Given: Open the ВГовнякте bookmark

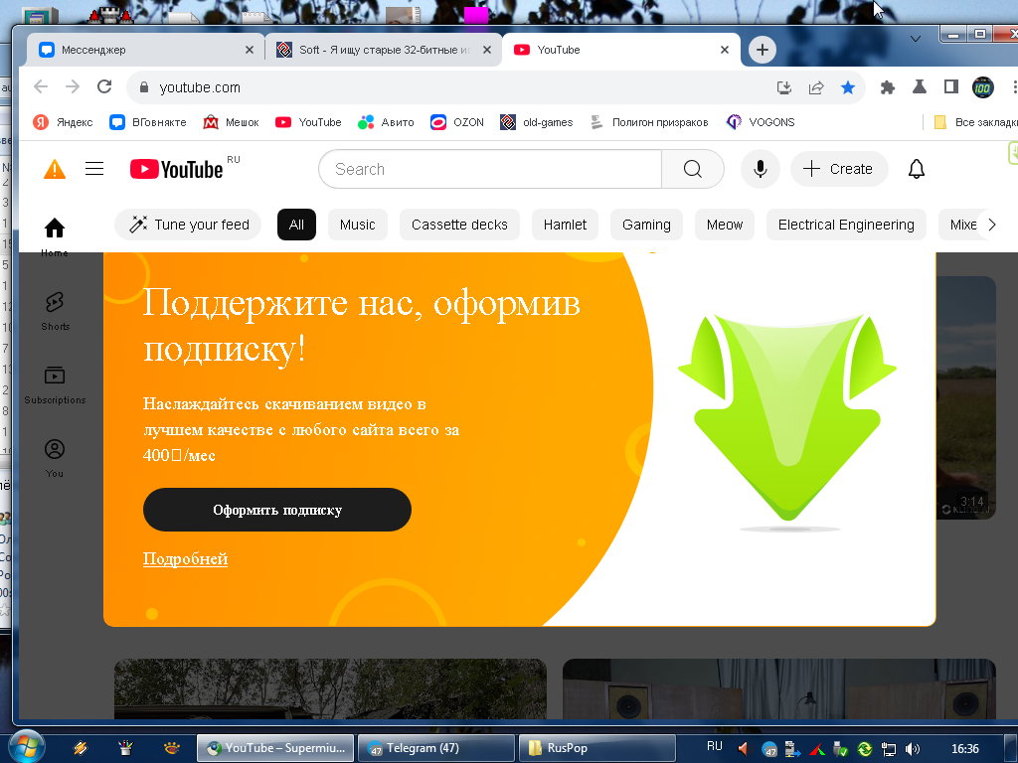Looking at the screenshot, I should (x=148, y=122).
